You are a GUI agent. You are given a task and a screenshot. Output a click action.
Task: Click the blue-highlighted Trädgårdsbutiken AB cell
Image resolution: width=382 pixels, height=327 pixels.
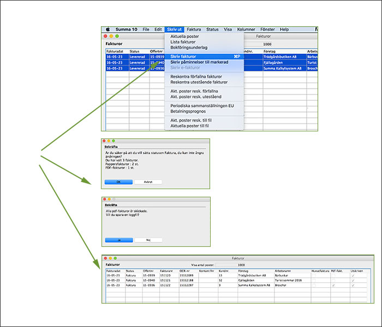(284, 57)
